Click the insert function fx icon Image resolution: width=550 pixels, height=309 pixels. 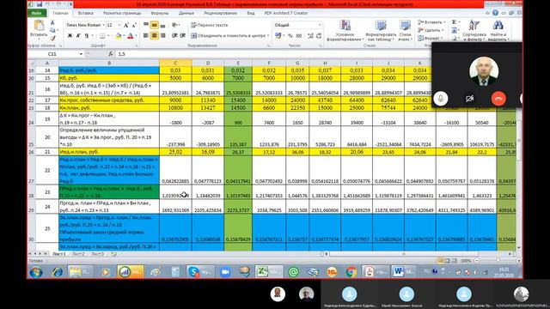111,54
